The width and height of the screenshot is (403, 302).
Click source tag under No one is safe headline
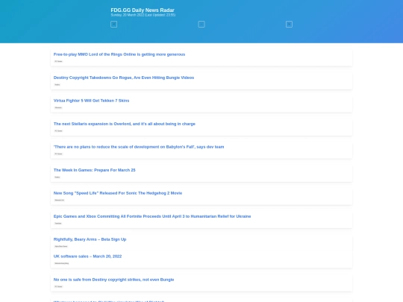58,286
